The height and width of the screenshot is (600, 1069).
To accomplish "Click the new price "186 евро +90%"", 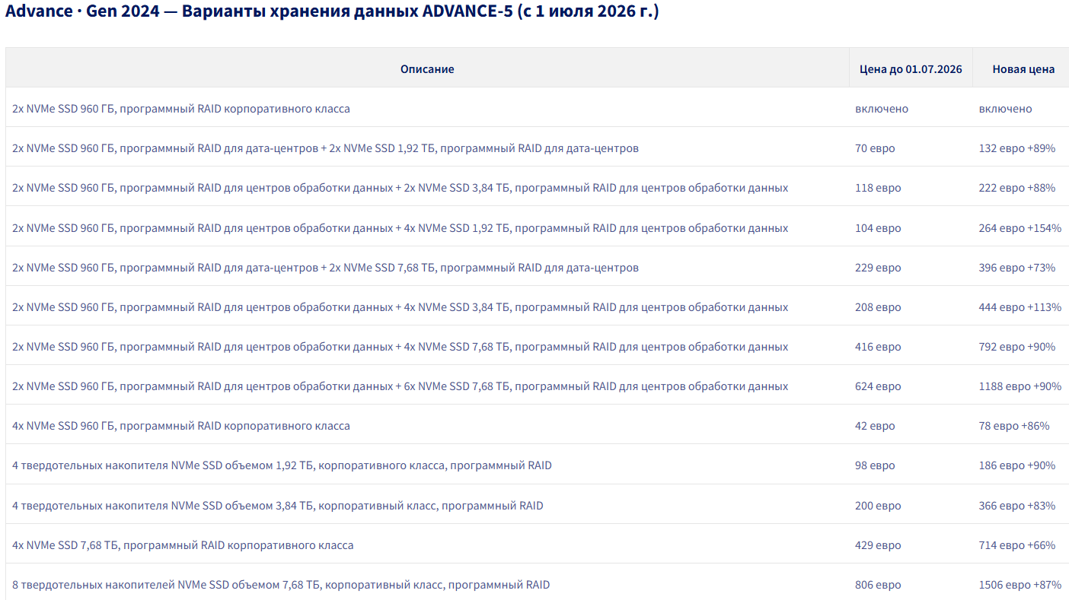I will point(1017,465).
